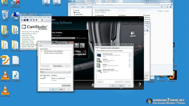The width and height of the screenshot is (189, 106).
Task: Switch to the Communications tab
Action: tap(115, 48)
